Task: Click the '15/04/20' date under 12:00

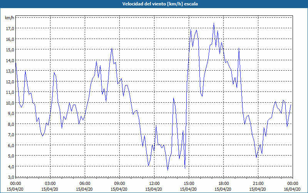Action: (154, 189)
